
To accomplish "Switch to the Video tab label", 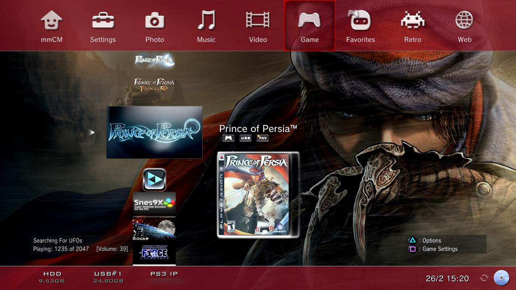I will pos(258,39).
